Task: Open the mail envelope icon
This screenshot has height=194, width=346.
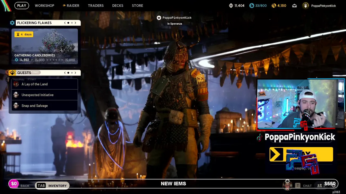Action: pyautogui.click(x=294, y=6)
